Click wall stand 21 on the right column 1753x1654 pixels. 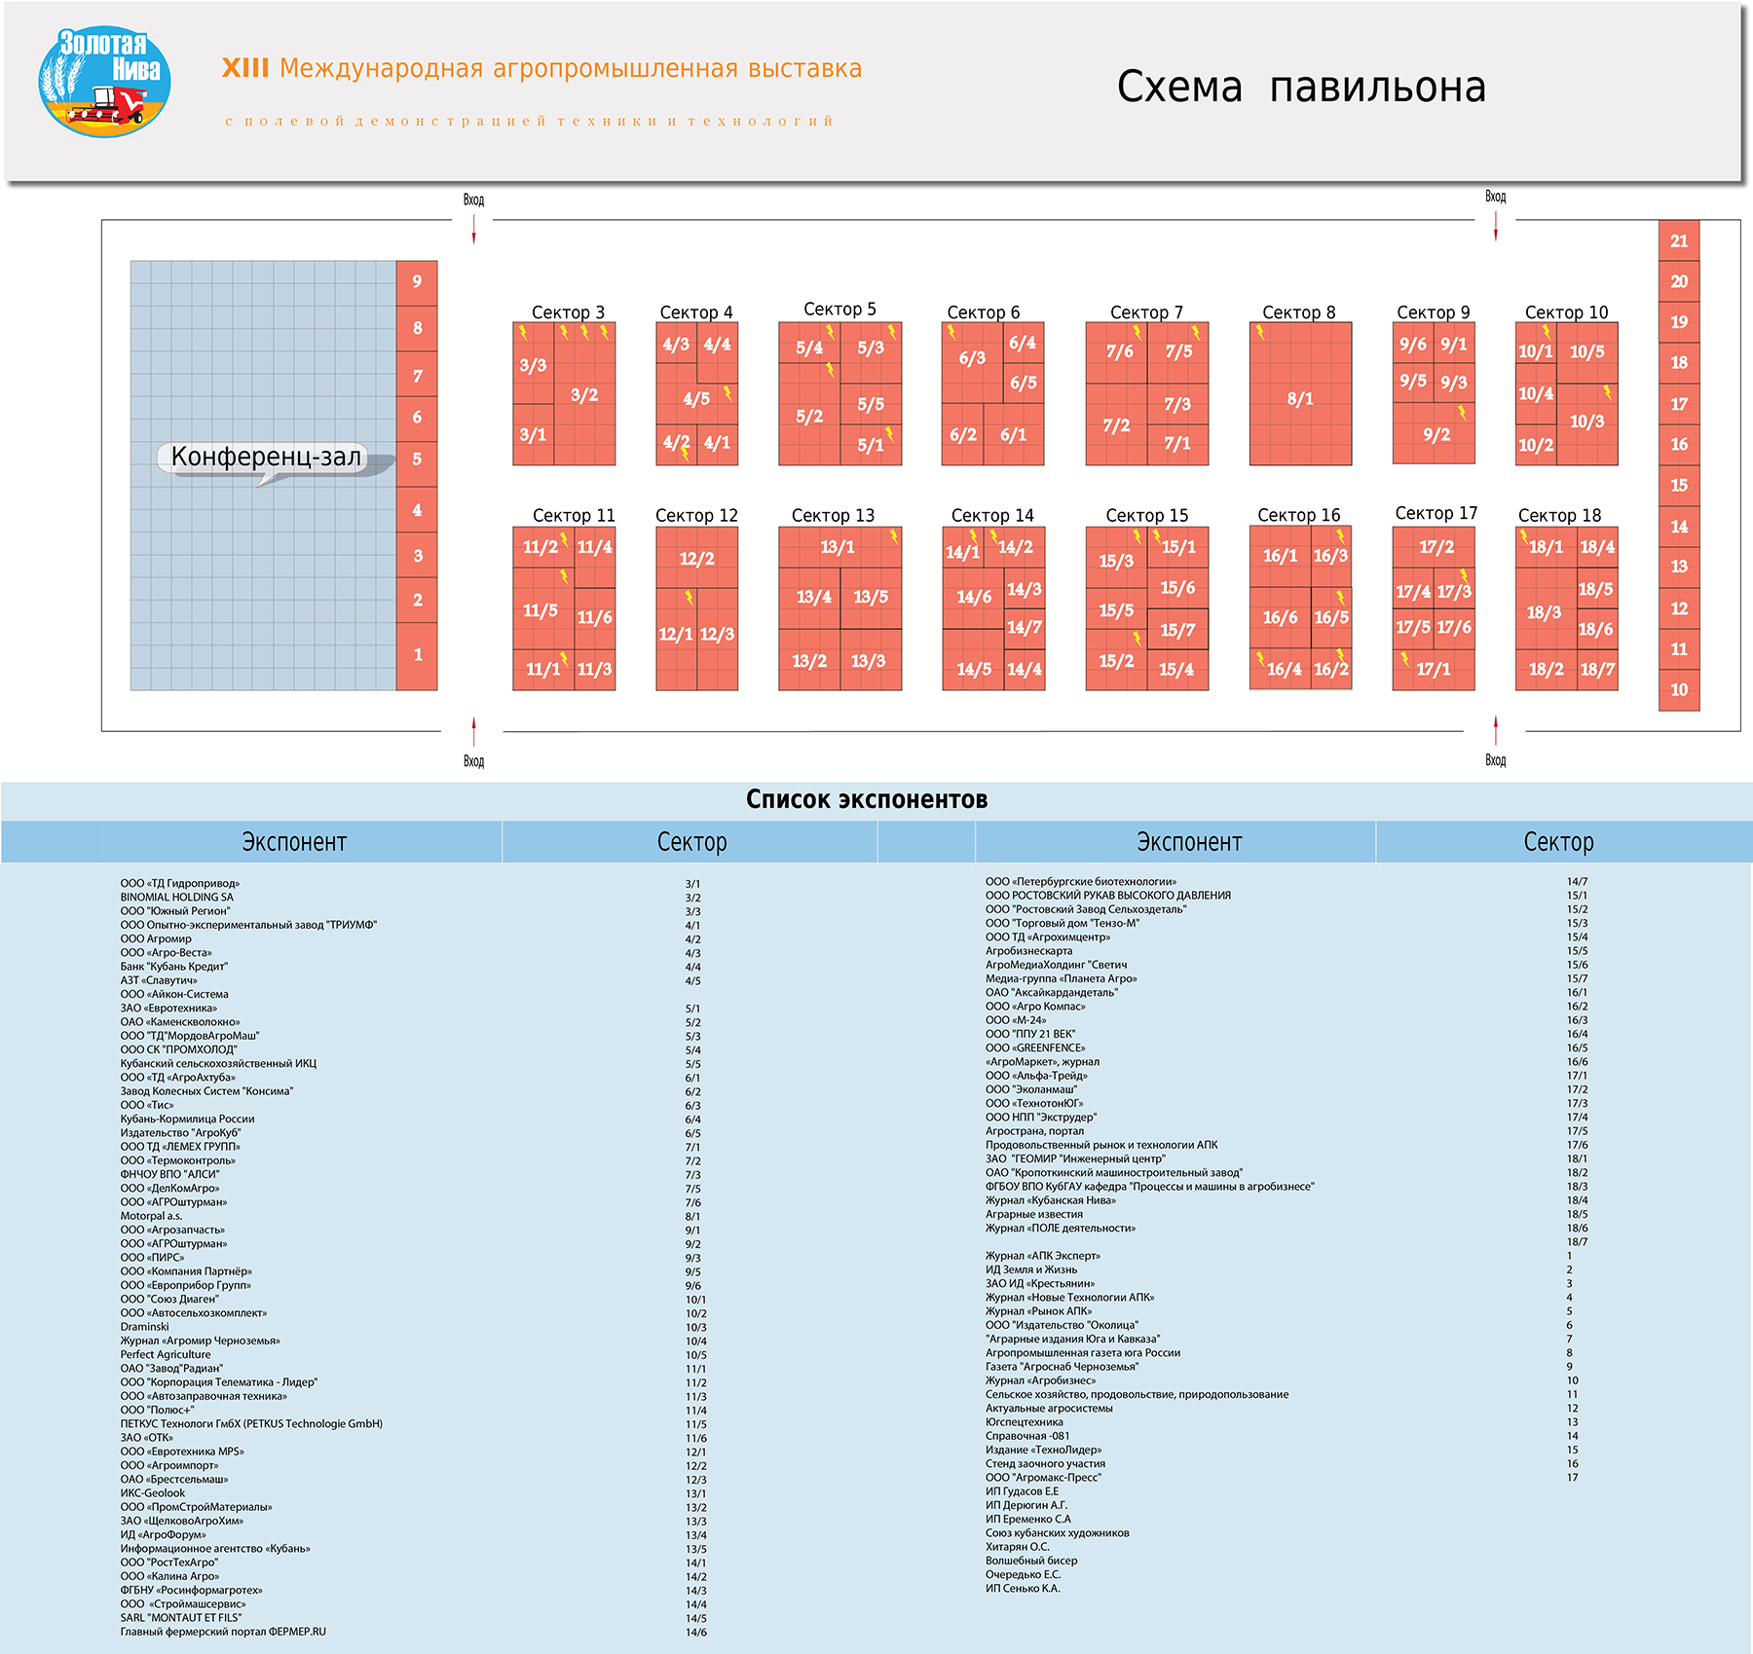point(1679,240)
